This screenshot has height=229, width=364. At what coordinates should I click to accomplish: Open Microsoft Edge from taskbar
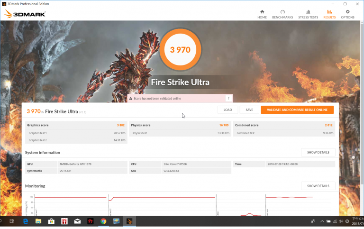point(25,221)
